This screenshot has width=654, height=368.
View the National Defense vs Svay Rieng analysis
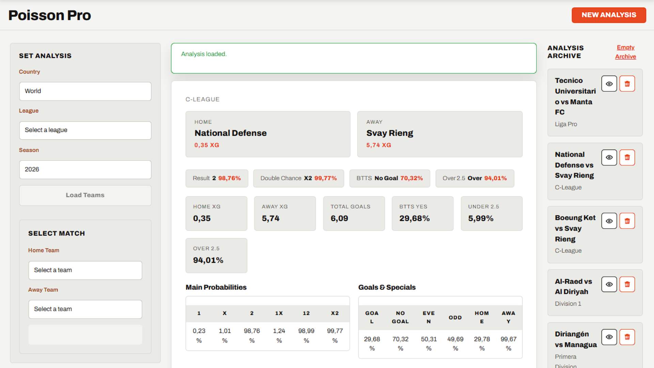[609, 157]
